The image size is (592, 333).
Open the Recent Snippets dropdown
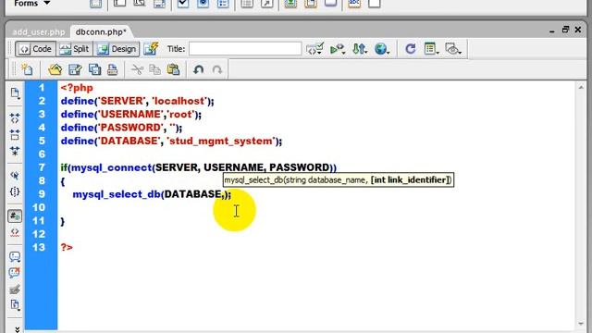[x=15, y=305]
